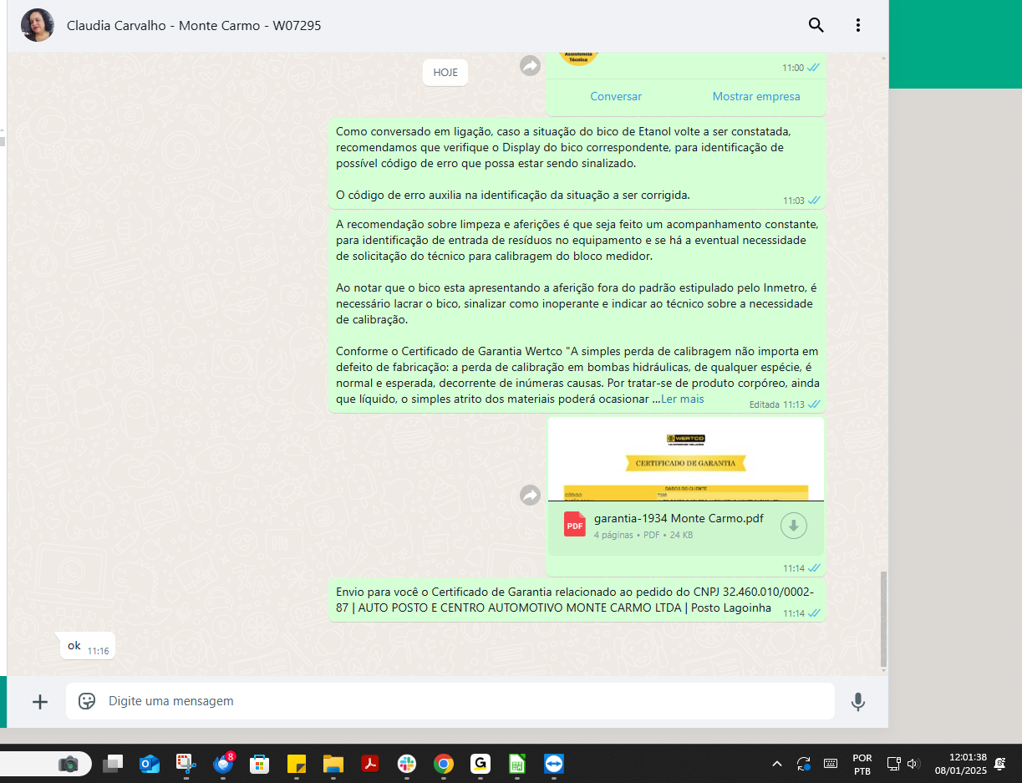Click the Mostrar empresa button
This screenshot has width=1022, height=783.
pos(755,96)
